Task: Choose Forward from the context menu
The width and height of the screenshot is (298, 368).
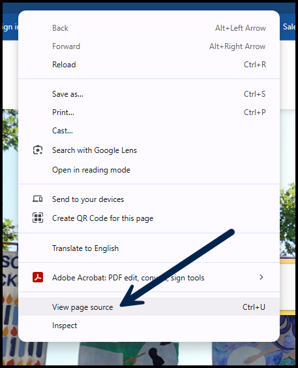Action: click(x=149, y=46)
